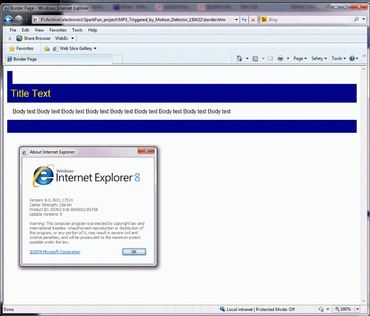The width and height of the screenshot is (370, 316).
Task: Click the Done status text
Action: click(9, 310)
